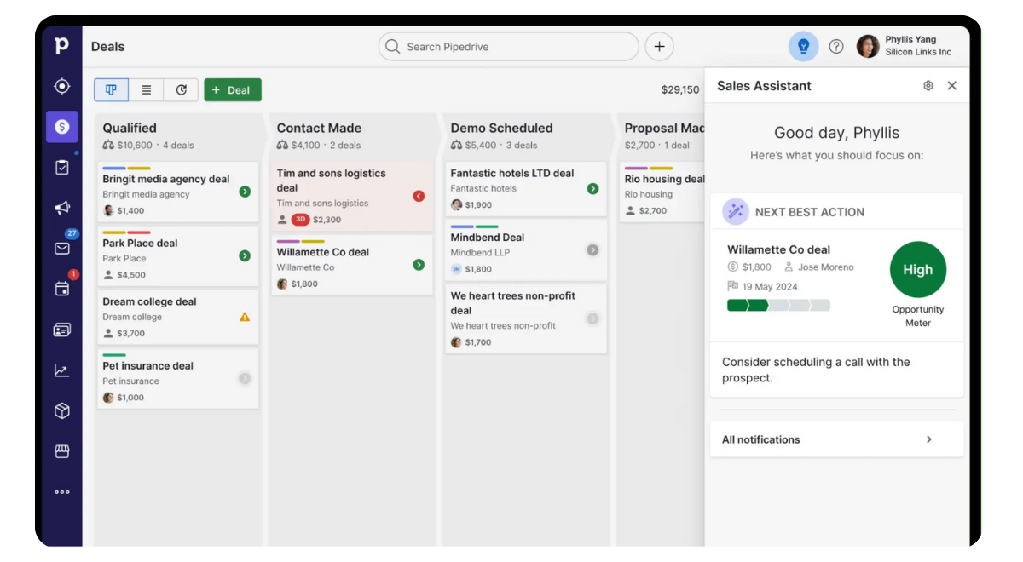Image resolution: width=1023 pixels, height=562 pixels.
Task: Open Fantastic hotels LTD deal card
Action: click(x=525, y=189)
